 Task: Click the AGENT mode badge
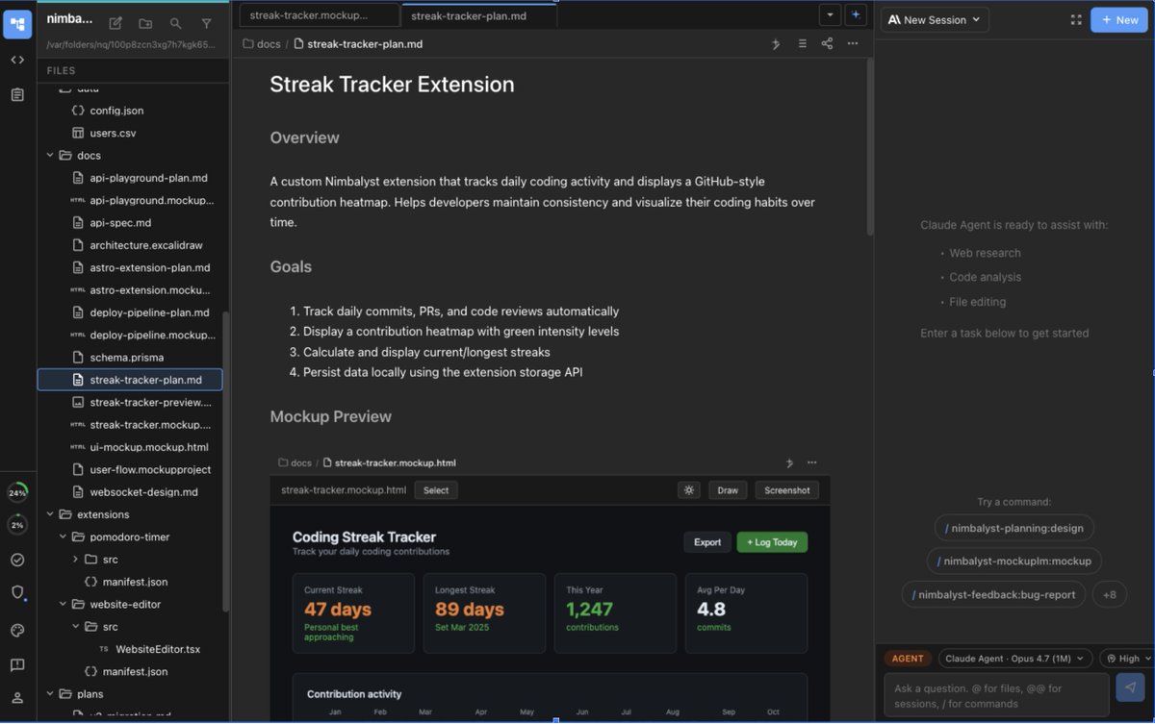pyautogui.click(x=907, y=659)
